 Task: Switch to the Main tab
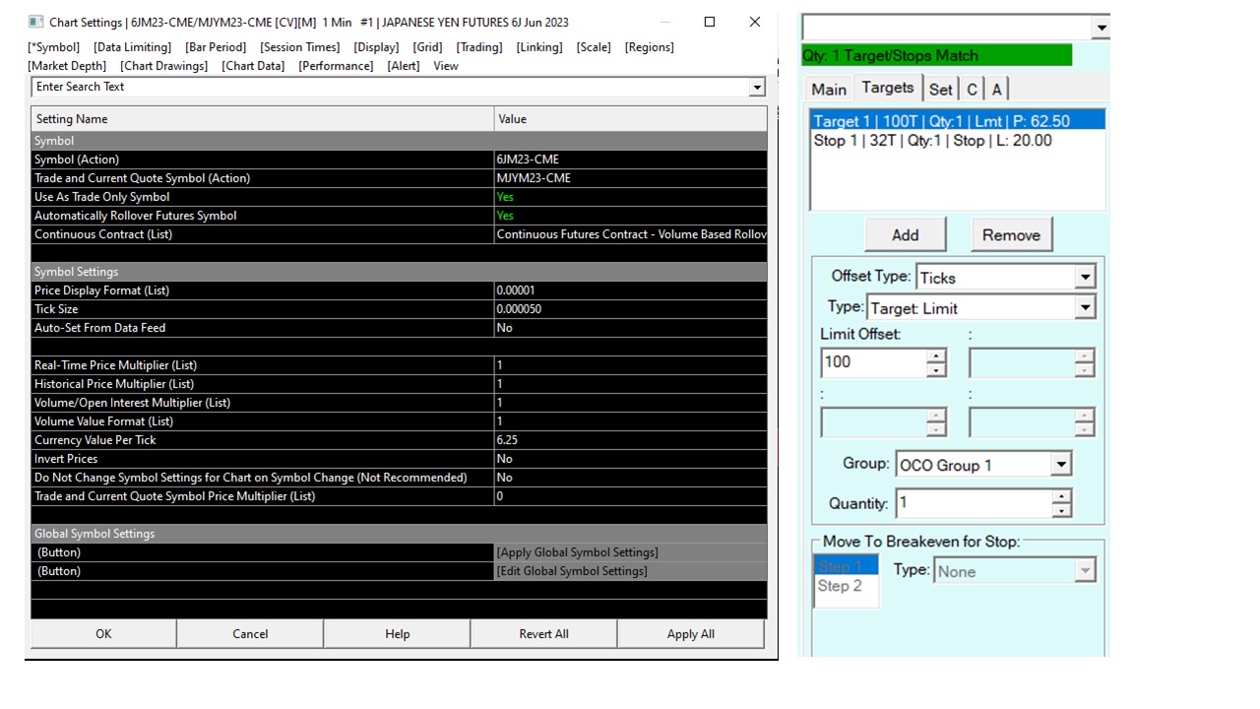coord(828,90)
